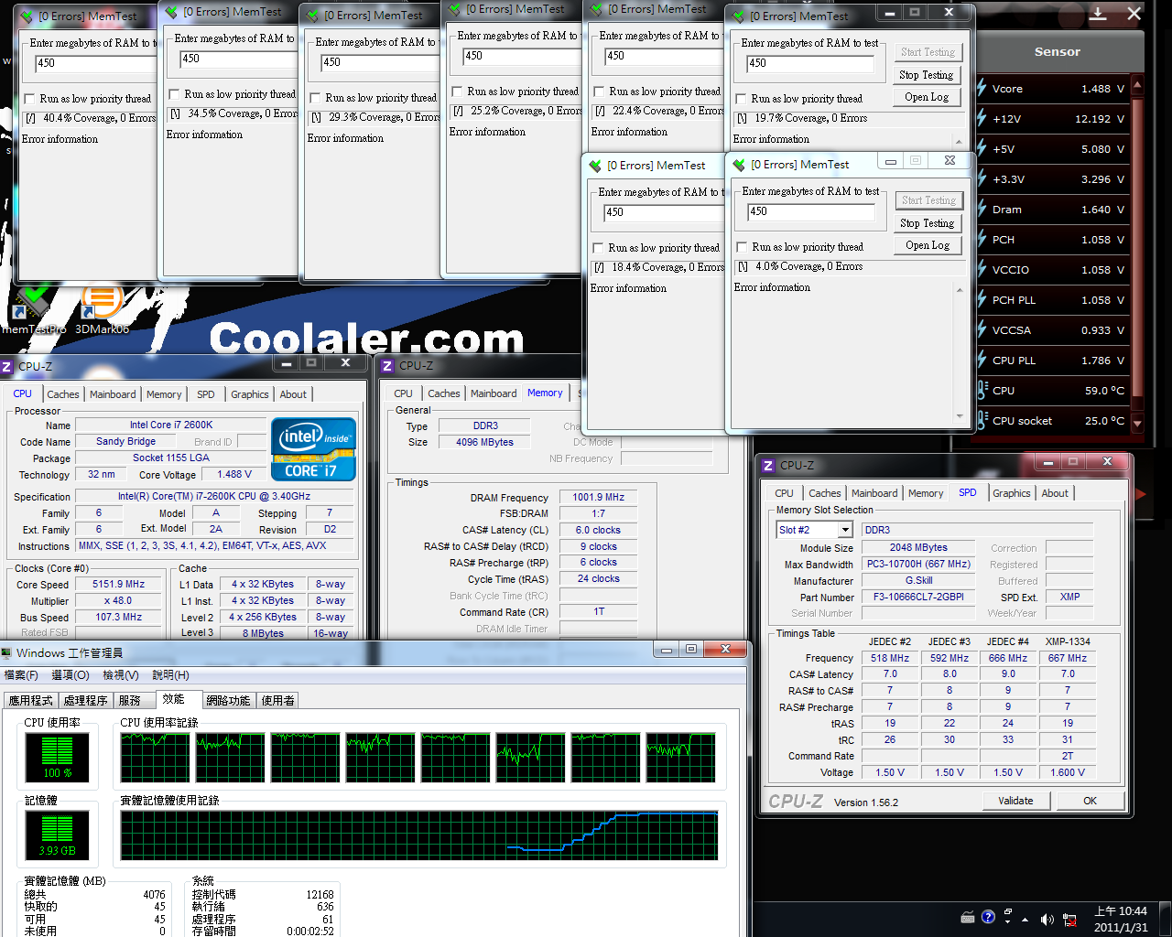Image resolution: width=1172 pixels, height=937 pixels.
Task: Click title icon of MemTest window with 40.4% coverage
Action: pyautogui.click(x=27, y=16)
